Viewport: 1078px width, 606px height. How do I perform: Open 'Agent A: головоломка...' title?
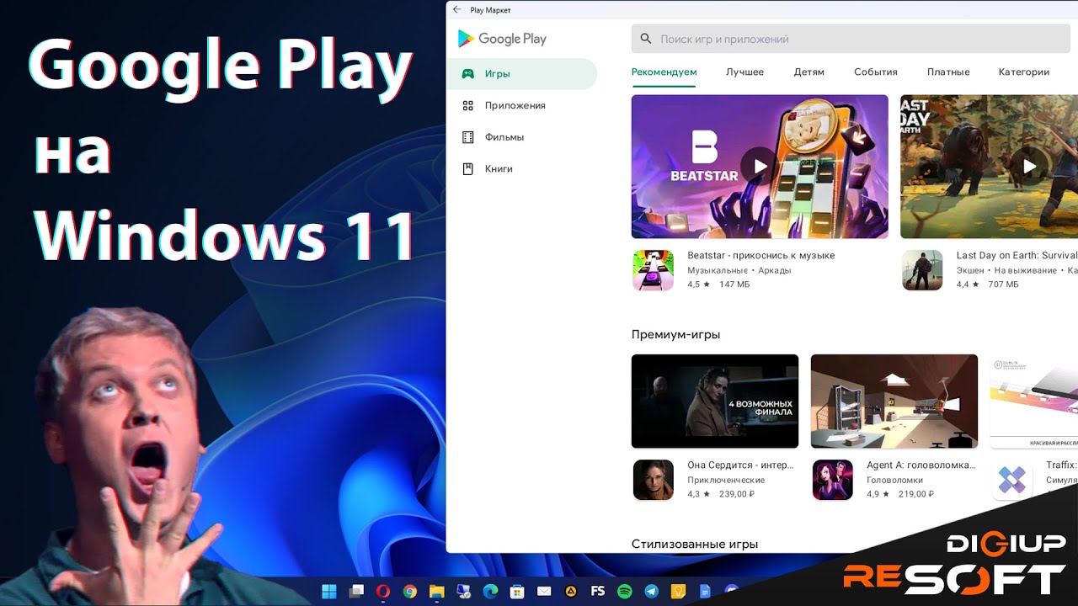[x=921, y=465]
